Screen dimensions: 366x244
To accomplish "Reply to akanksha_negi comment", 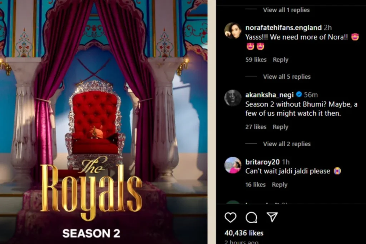I will 281,127.
